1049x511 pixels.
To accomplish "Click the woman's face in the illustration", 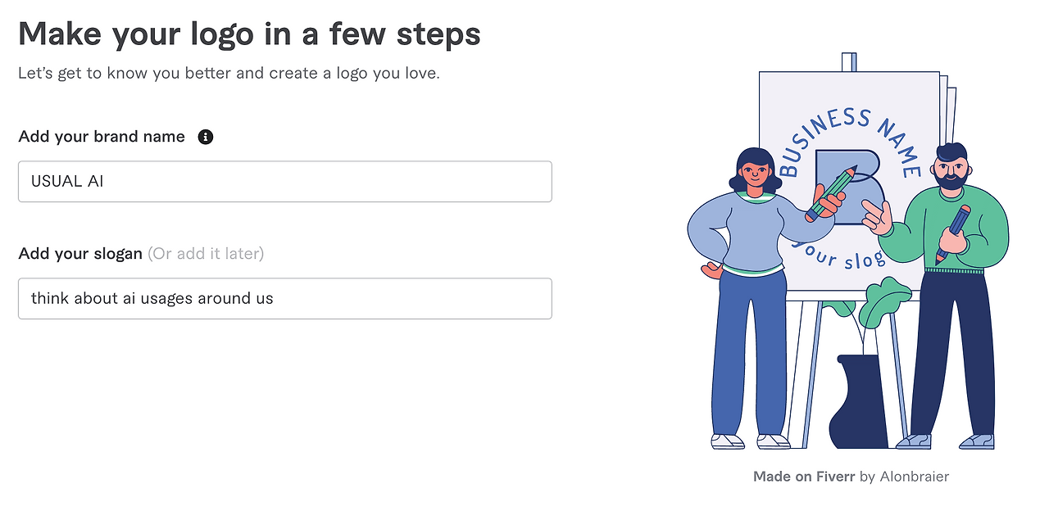I will tap(754, 174).
